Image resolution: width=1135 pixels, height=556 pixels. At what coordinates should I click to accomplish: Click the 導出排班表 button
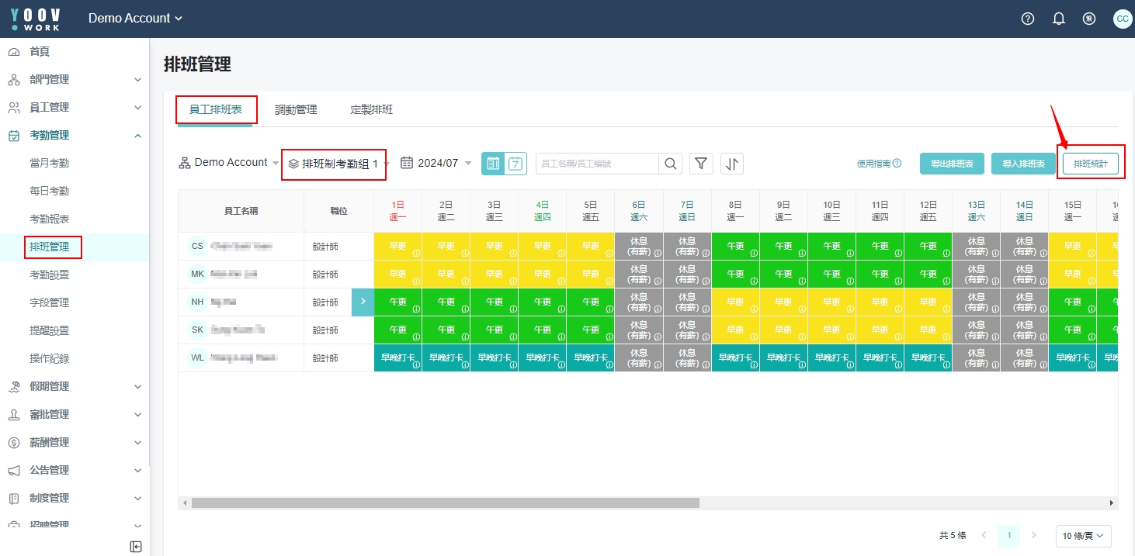[952, 164]
